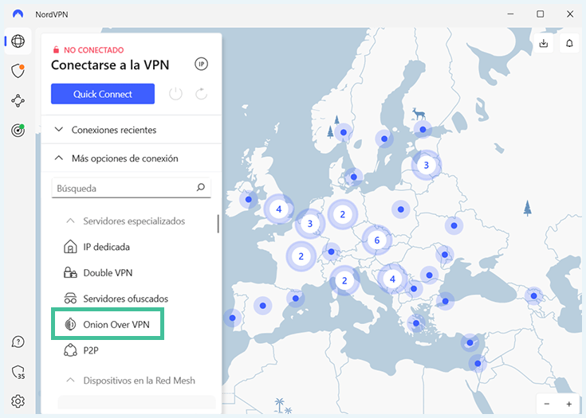Collapse Dispositivos en la Red Mesh

(70, 381)
